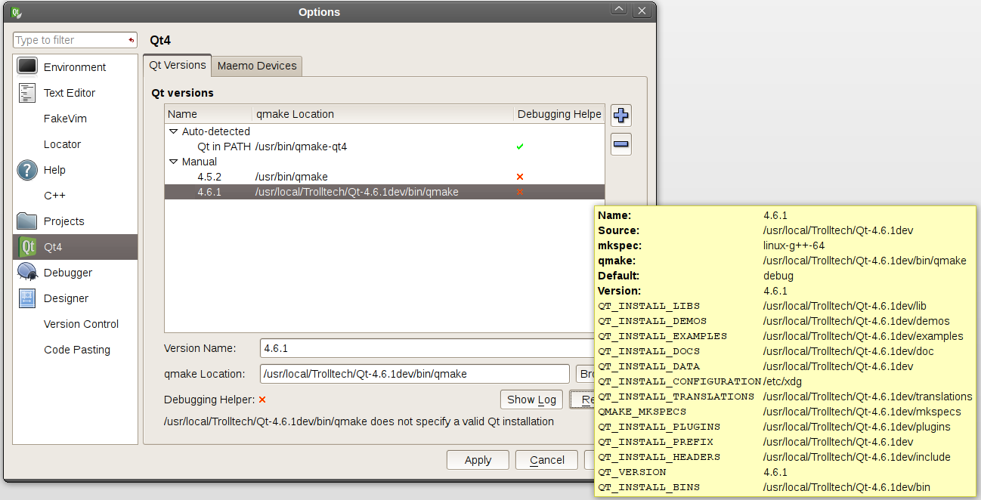Select the Projects folder category
The height and width of the screenshot is (500, 981).
(27, 221)
